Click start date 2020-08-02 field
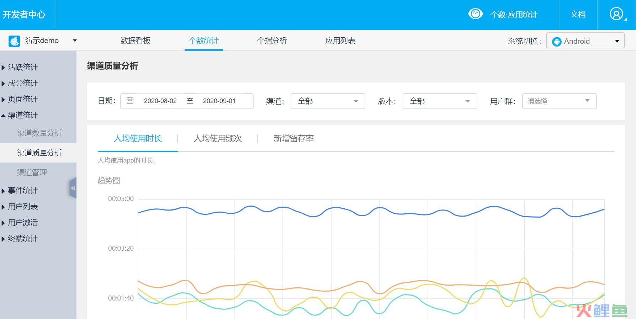Screen dimensions: 636x319 [x=160, y=101]
